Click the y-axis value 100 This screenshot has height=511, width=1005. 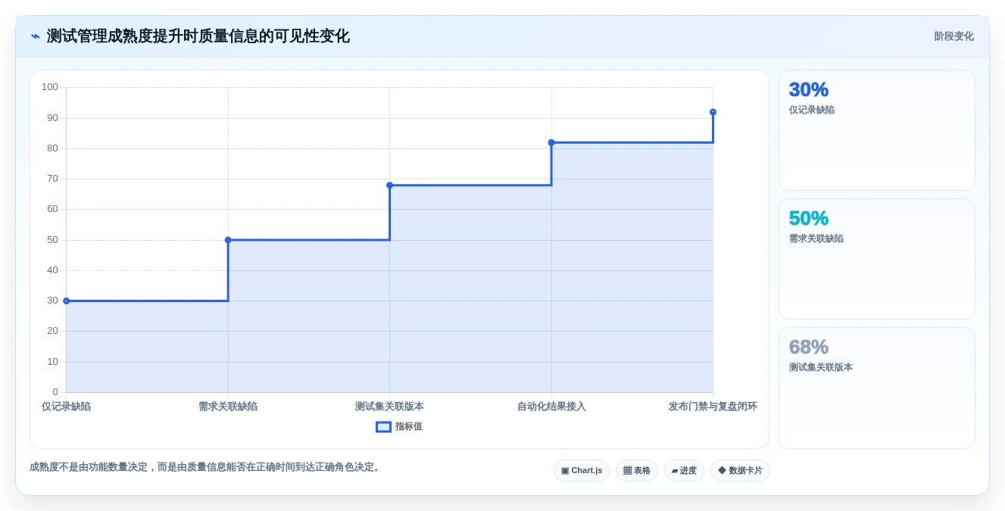[50, 87]
